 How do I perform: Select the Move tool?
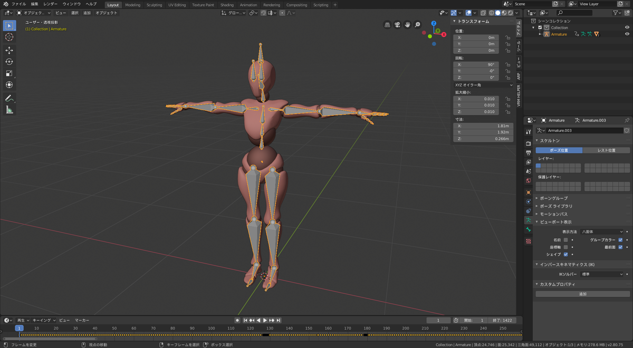pyautogui.click(x=9, y=50)
